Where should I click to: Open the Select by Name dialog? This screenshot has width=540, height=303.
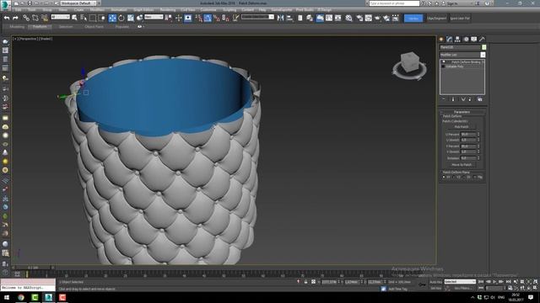pyautogui.click(x=84, y=18)
